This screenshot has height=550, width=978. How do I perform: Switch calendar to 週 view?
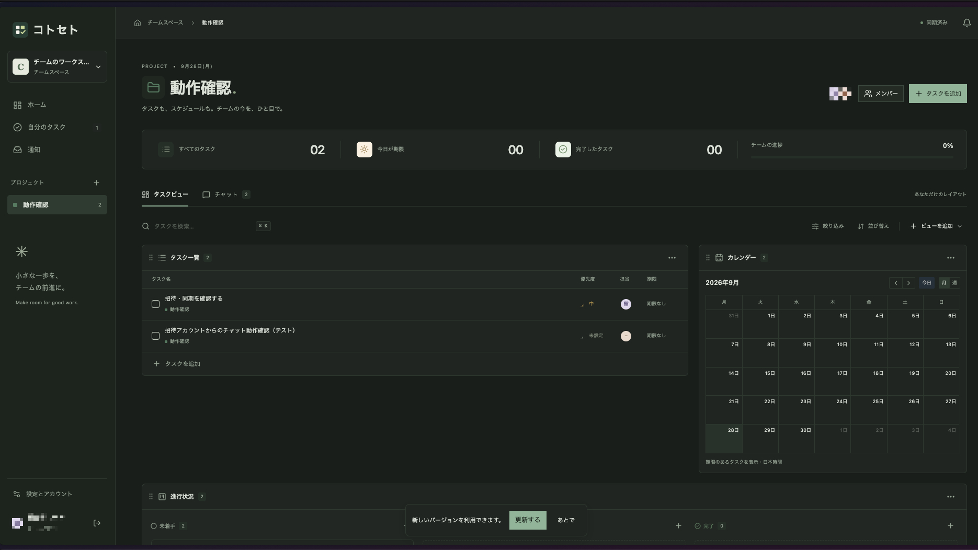(954, 283)
